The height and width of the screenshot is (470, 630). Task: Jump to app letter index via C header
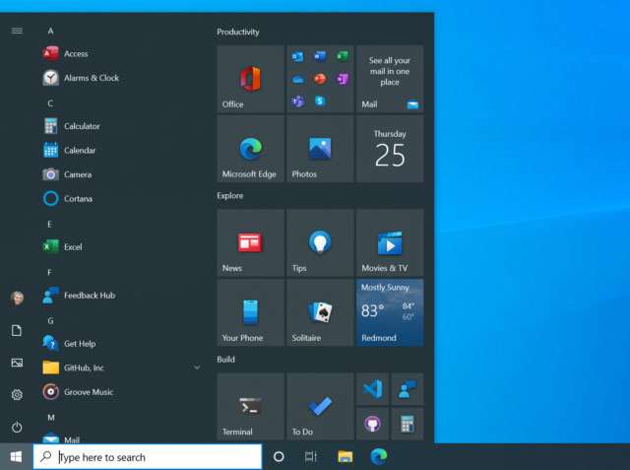(x=50, y=103)
